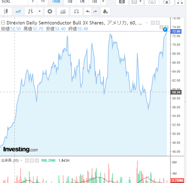Open chart settings gear icon
Viewport: 187px width, 183px height.
pos(50,12)
